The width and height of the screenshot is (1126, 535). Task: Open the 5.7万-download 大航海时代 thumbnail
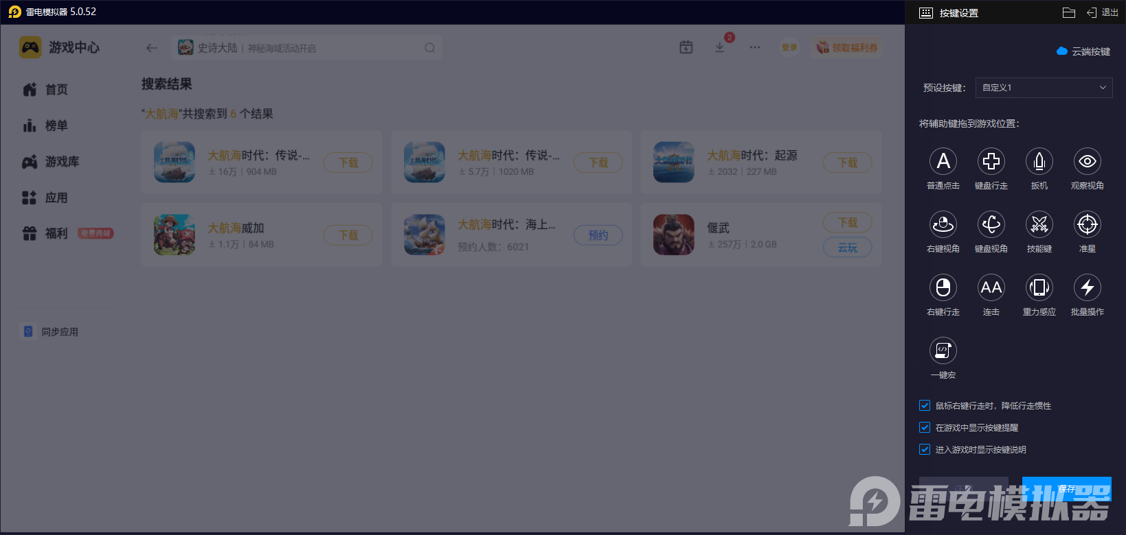(x=425, y=162)
